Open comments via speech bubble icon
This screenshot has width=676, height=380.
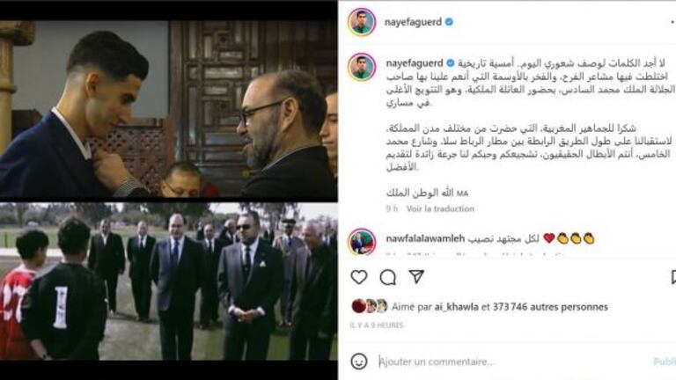[387, 277]
